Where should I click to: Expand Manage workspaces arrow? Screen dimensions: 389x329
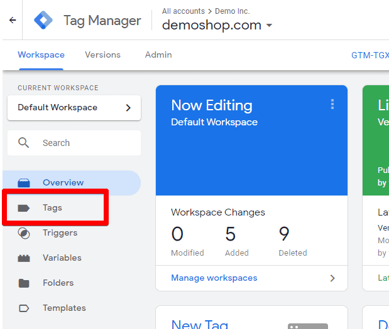pos(332,278)
